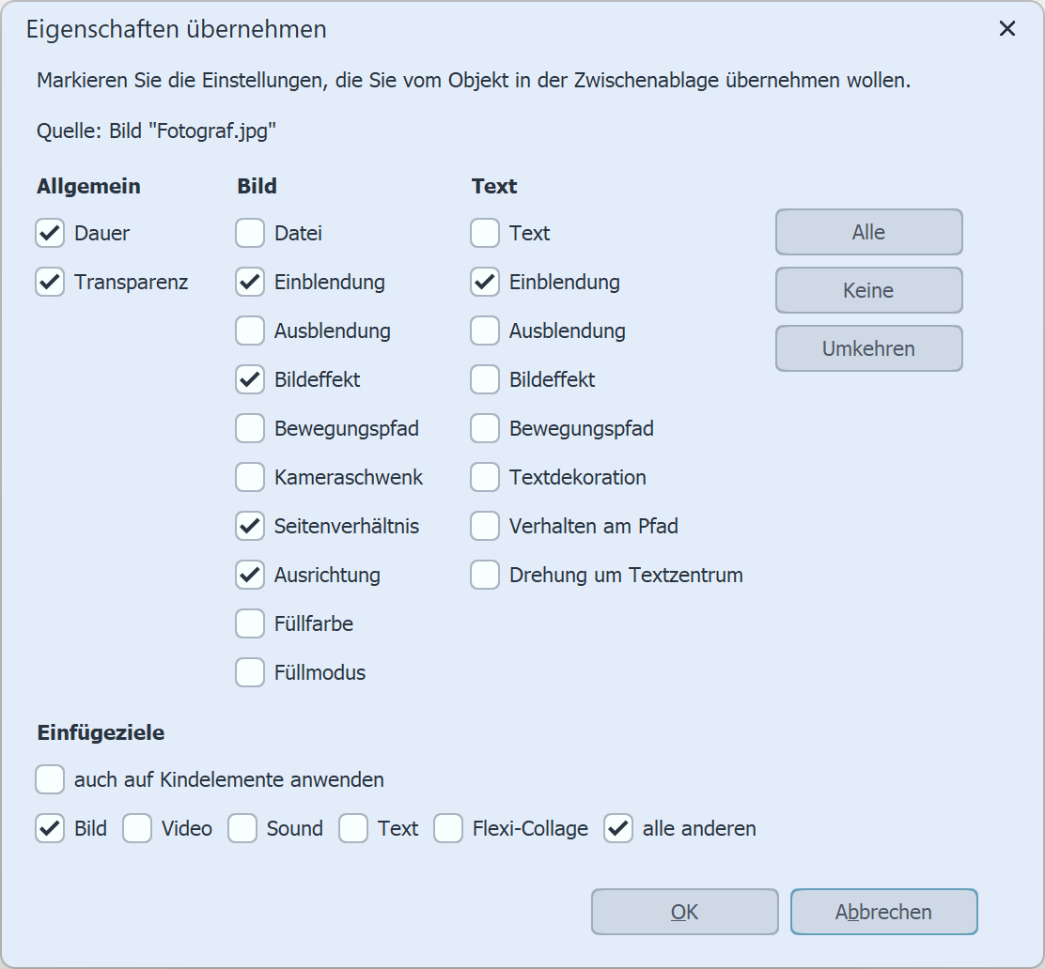Check the Füllfarbe option
Screen dimensions: 1045x969
[250, 623]
